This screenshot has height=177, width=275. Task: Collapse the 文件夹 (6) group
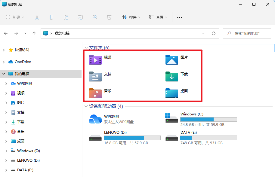click(x=86, y=47)
